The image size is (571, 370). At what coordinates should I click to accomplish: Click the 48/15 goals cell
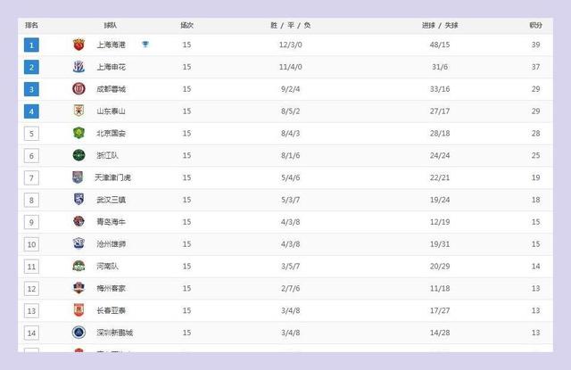[440, 45]
